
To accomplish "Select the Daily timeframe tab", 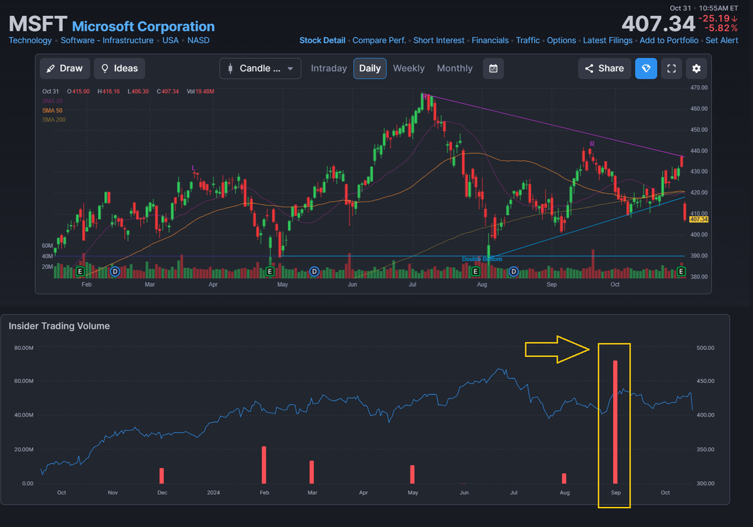I will (x=370, y=68).
